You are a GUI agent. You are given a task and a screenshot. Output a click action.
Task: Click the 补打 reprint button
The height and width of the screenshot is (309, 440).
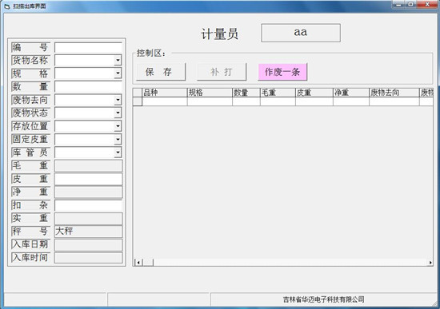222,72
